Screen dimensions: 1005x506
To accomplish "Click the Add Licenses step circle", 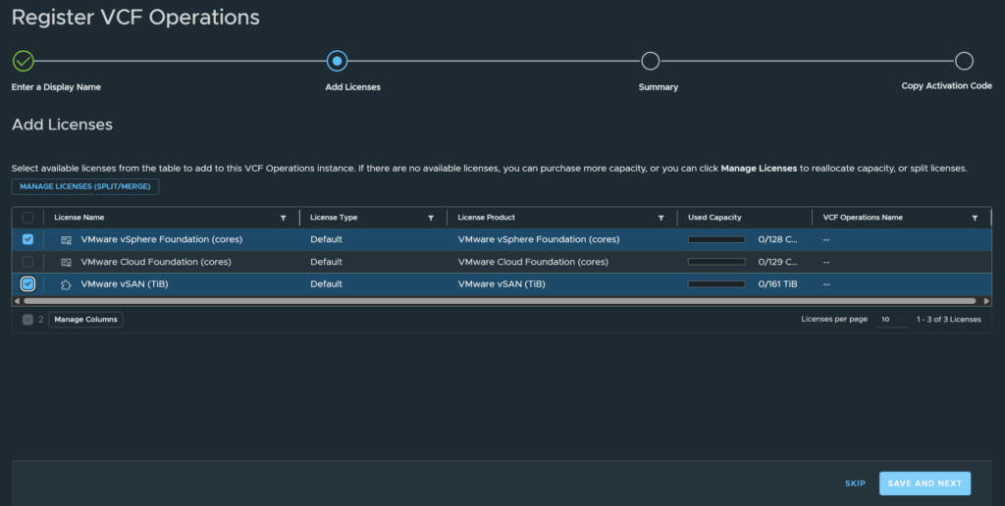I will (x=338, y=61).
